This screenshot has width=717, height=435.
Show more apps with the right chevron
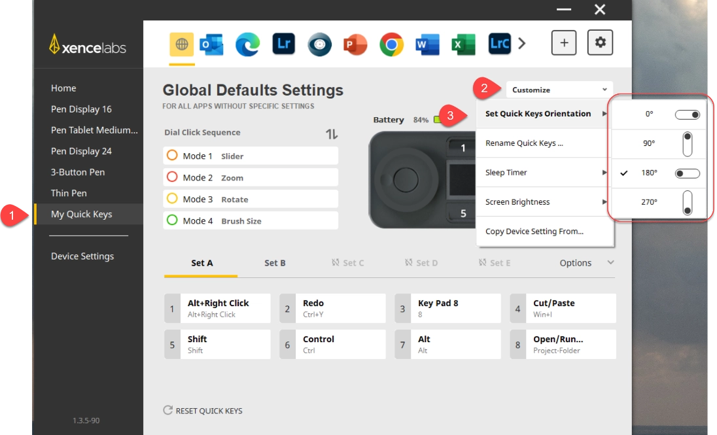click(522, 43)
